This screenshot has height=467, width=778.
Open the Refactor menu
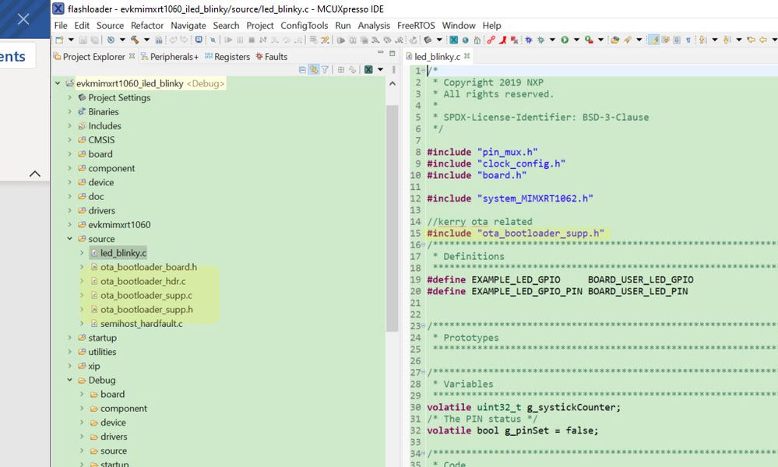(x=147, y=25)
